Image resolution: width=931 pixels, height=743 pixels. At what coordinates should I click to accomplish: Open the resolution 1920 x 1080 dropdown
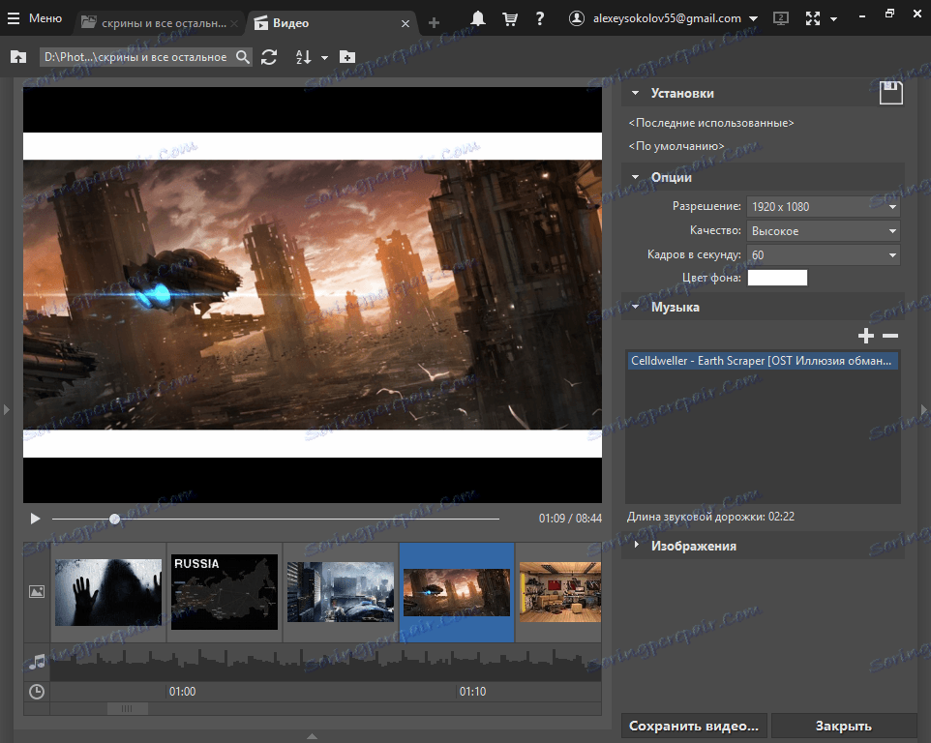tap(824, 206)
